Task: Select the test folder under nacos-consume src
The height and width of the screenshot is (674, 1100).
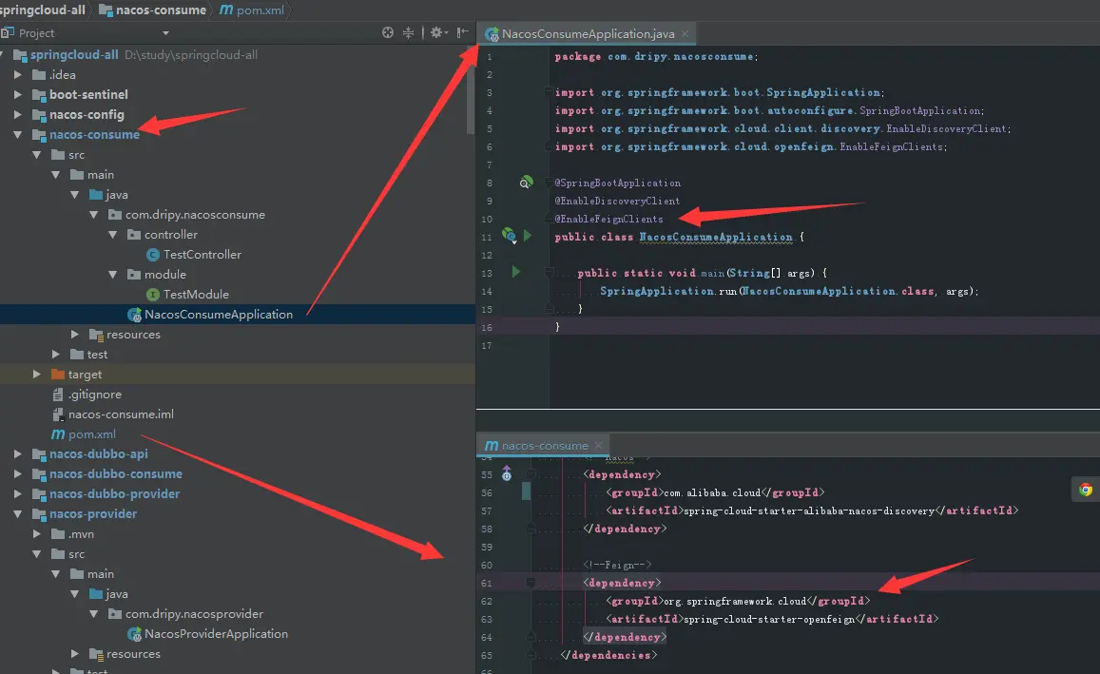Action: click(x=97, y=355)
